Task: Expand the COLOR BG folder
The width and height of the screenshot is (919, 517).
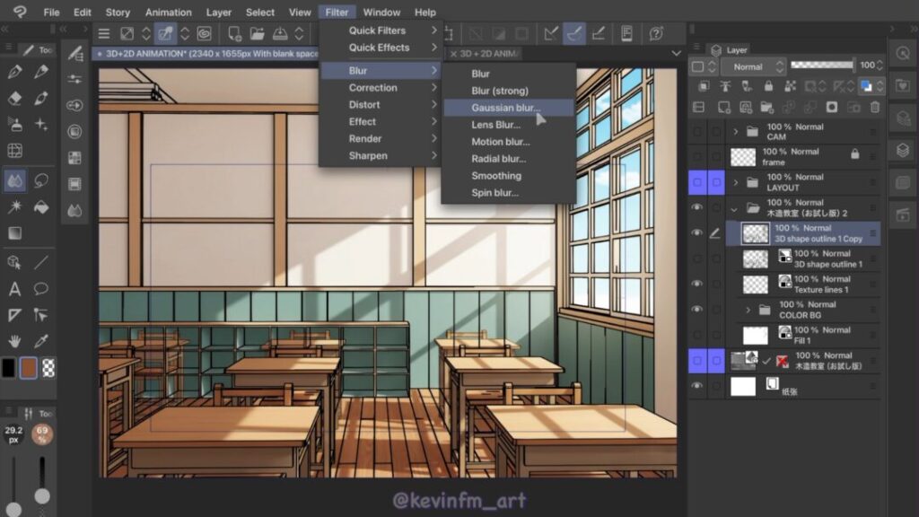Action: [x=748, y=310]
